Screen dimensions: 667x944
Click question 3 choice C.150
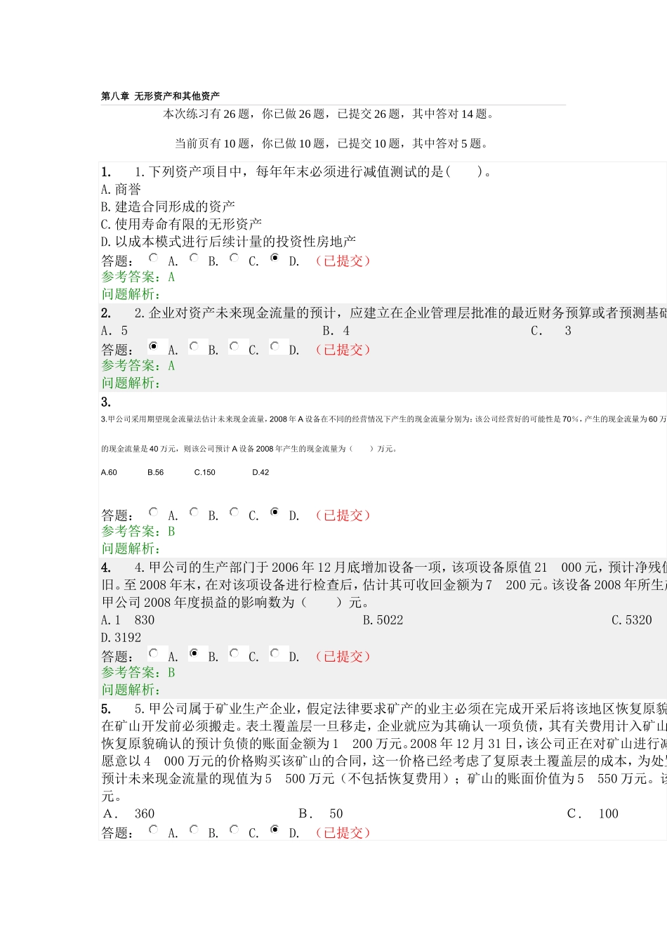pos(205,473)
